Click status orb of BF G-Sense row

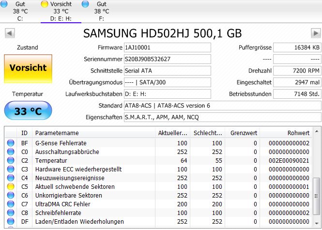coord(11,143)
